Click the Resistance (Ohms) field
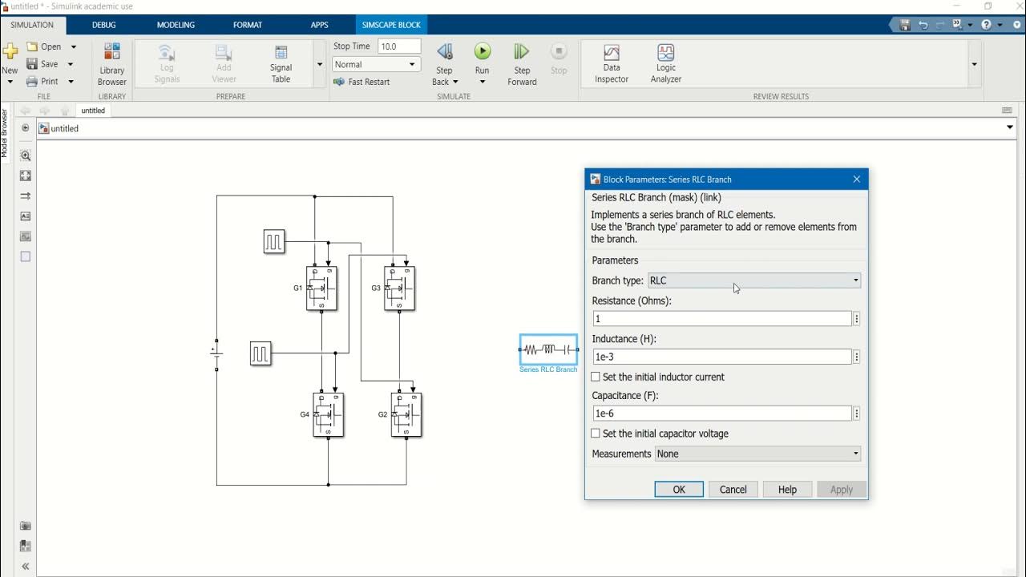1026x577 pixels. point(721,319)
